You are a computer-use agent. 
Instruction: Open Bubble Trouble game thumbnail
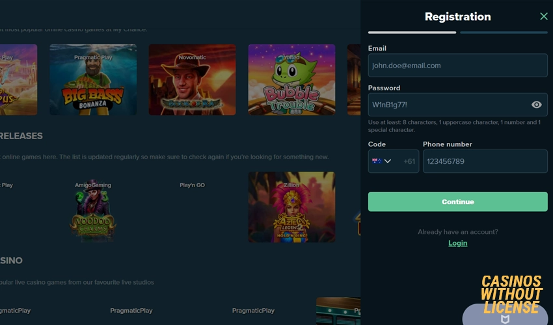[291, 80]
